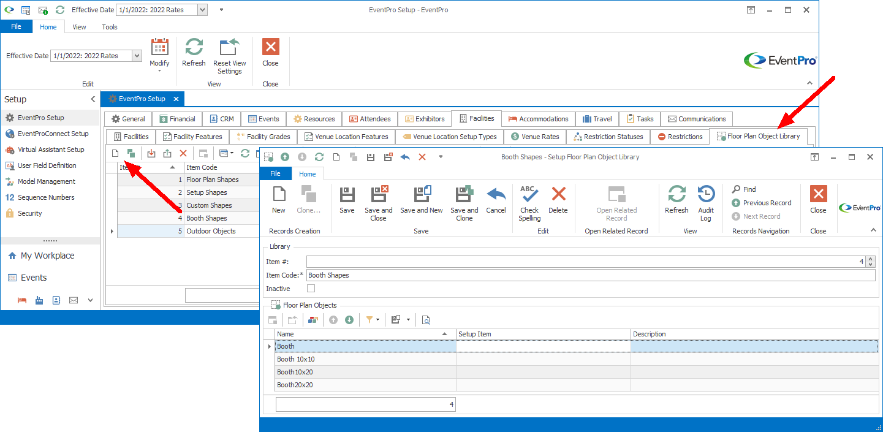Collapse the Setup sidebar panel
The image size is (883, 432).
[93, 99]
